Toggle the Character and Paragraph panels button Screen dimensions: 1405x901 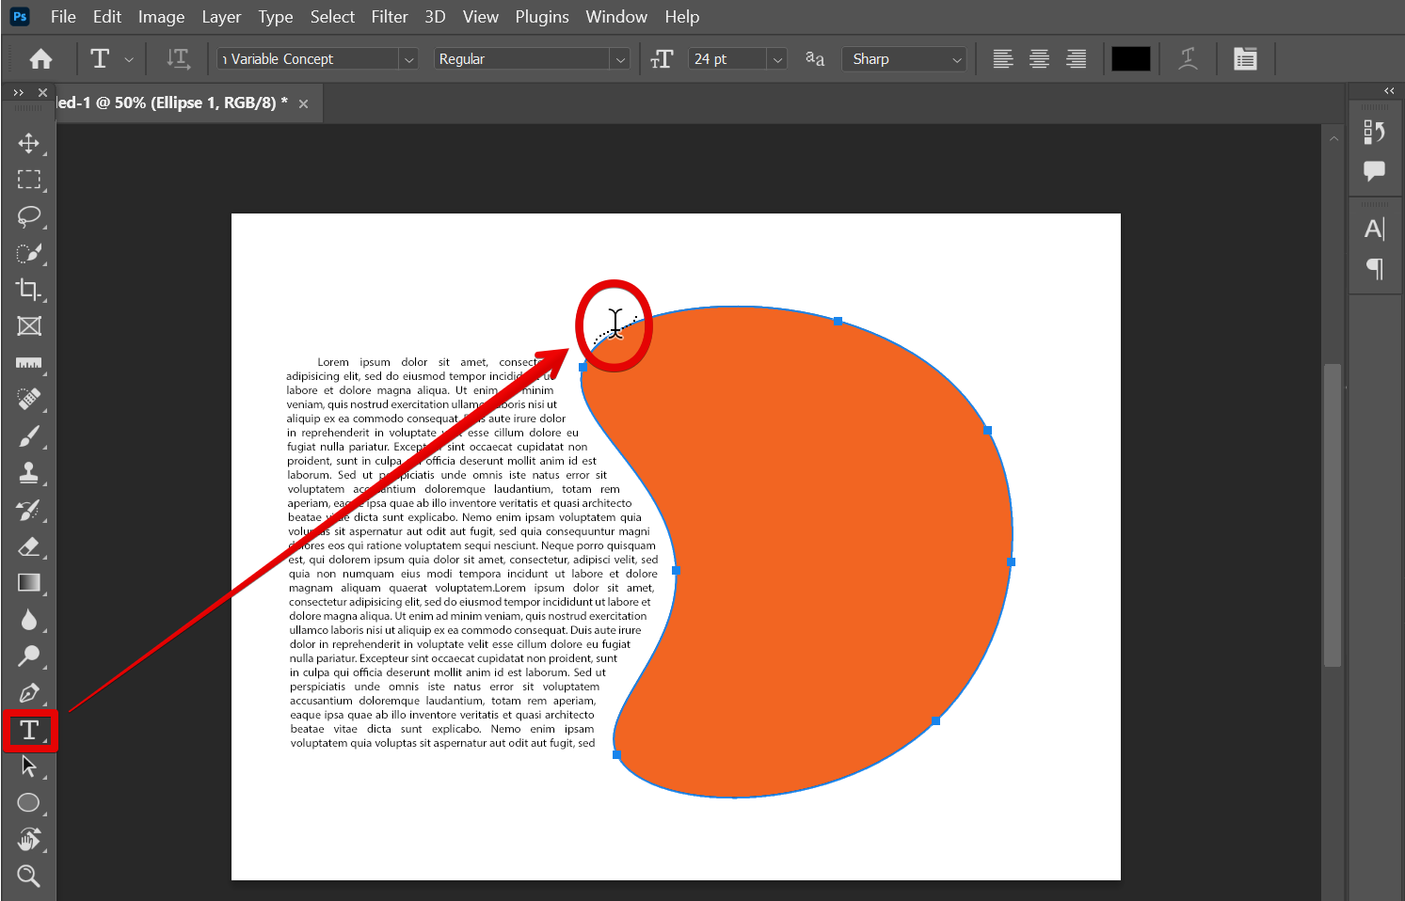pyautogui.click(x=1245, y=58)
